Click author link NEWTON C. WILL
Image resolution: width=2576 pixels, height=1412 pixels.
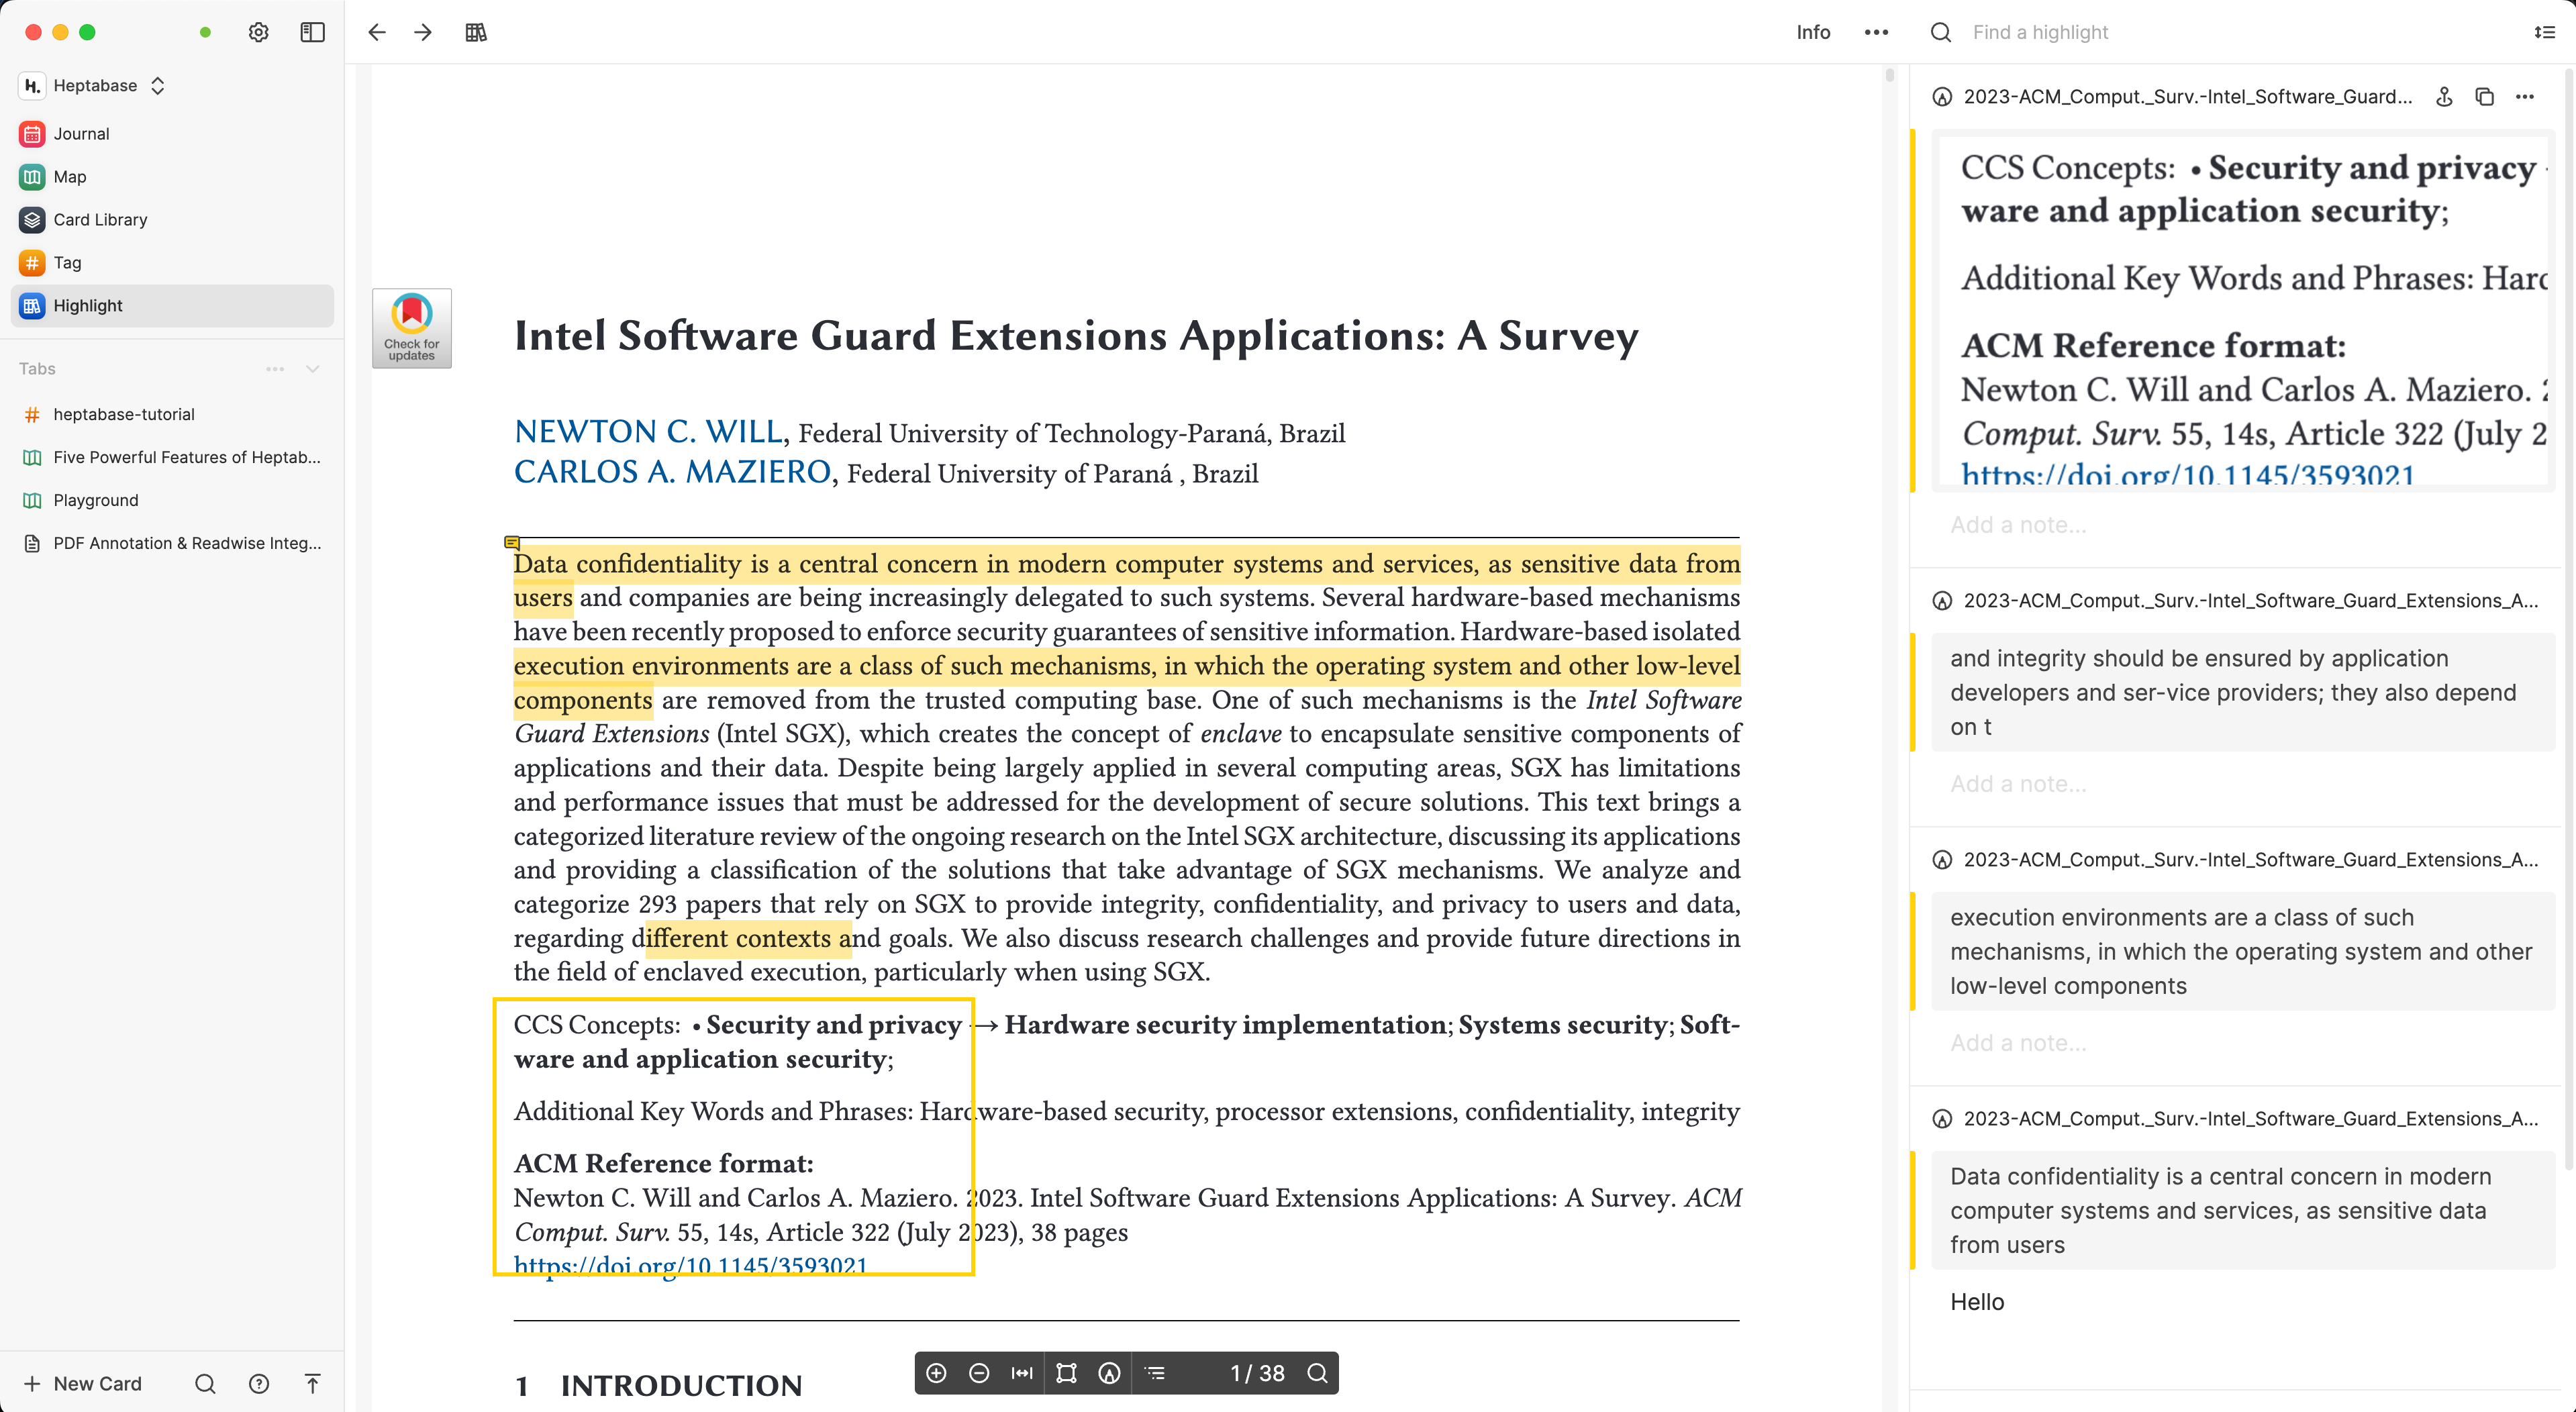(649, 431)
